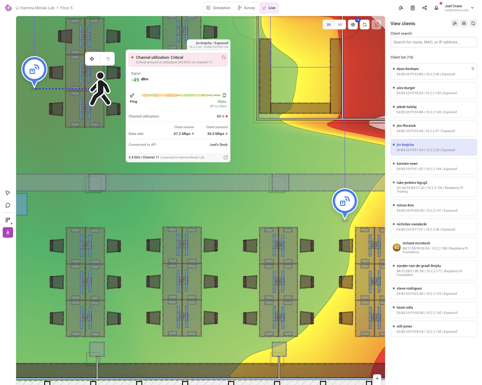Refresh the Channel utilization Critical alert
482x385 pixels.
pos(224,57)
